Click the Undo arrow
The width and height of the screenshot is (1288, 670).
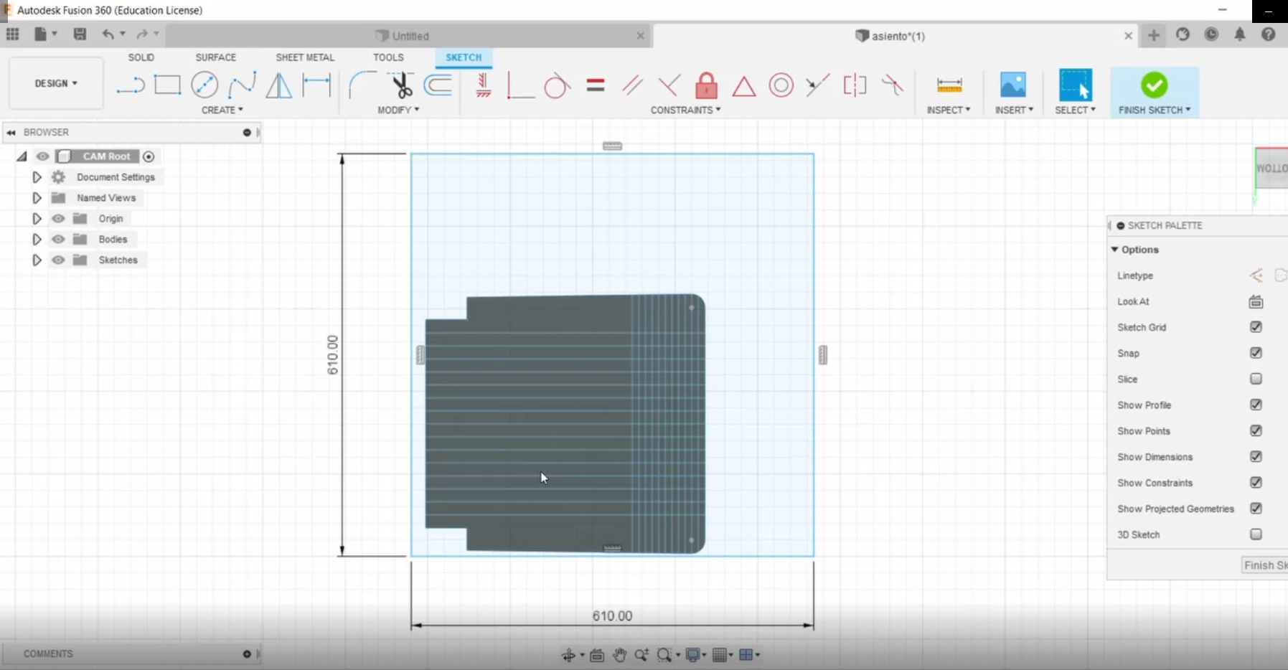click(108, 34)
